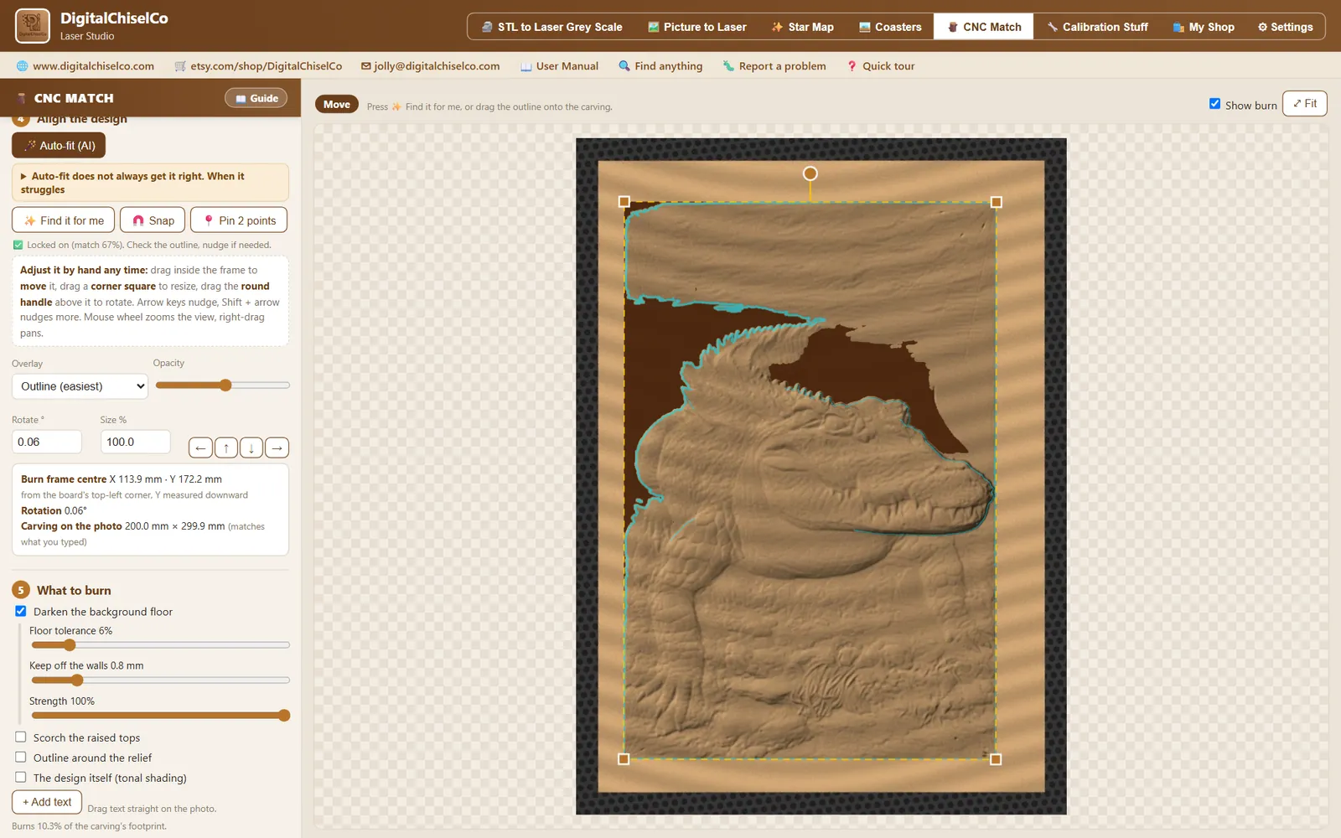This screenshot has height=838, width=1341.
Task: Click the Size % input field
Action: (x=135, y=442)
